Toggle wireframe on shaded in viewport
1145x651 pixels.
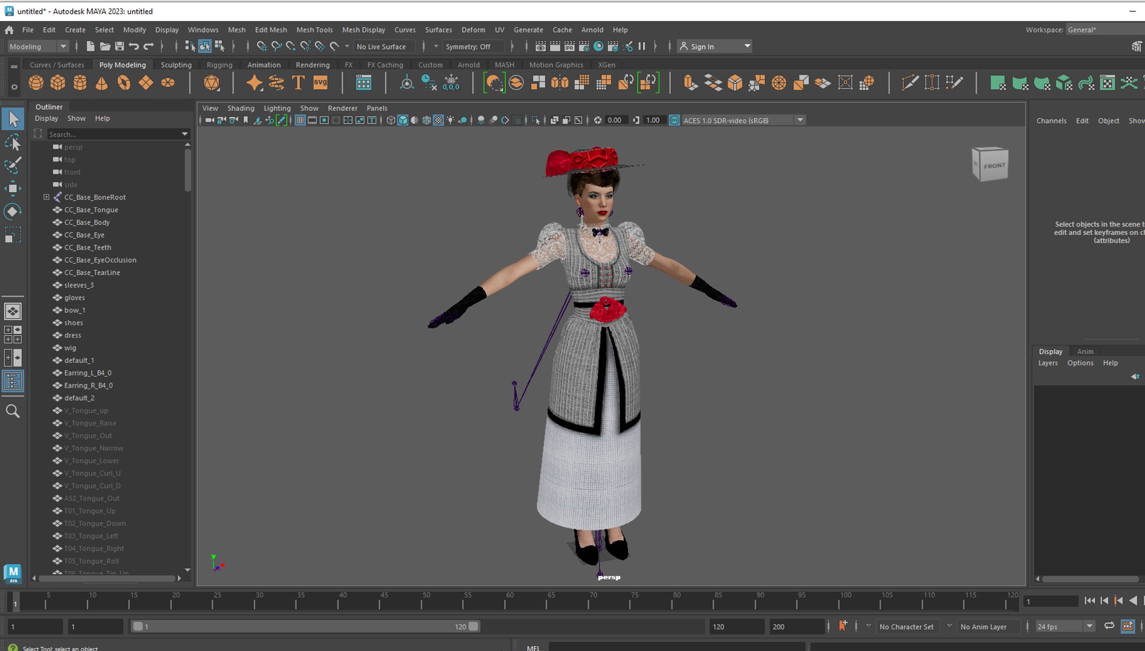click(x=427, y=121)
